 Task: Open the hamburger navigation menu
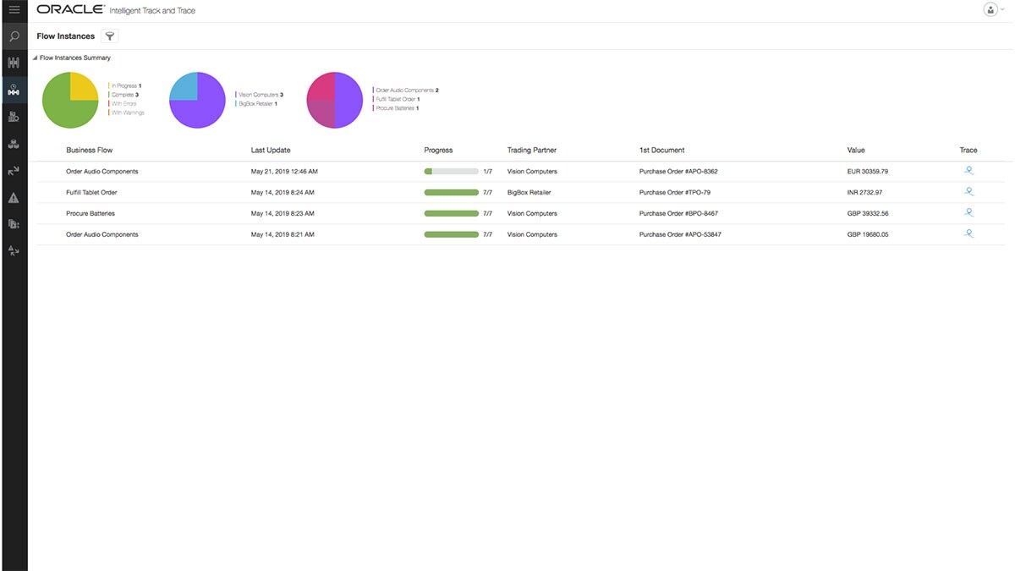click(14, 10)
